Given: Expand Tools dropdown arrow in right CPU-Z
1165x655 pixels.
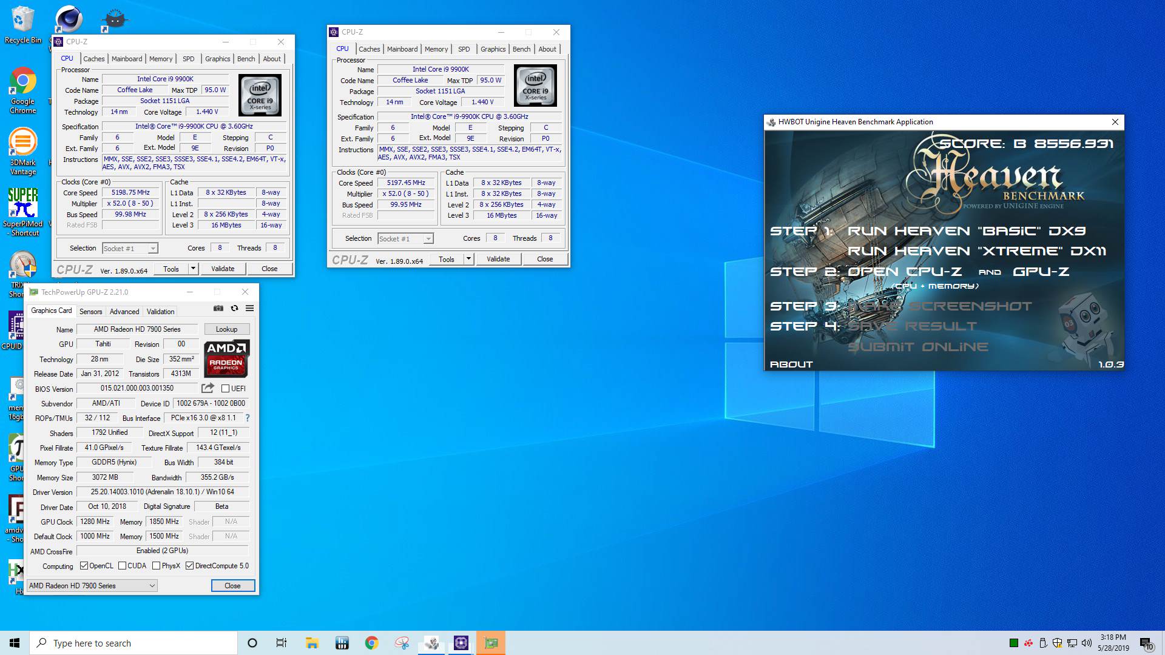Looking at the screenshot, I should [468, 259].
